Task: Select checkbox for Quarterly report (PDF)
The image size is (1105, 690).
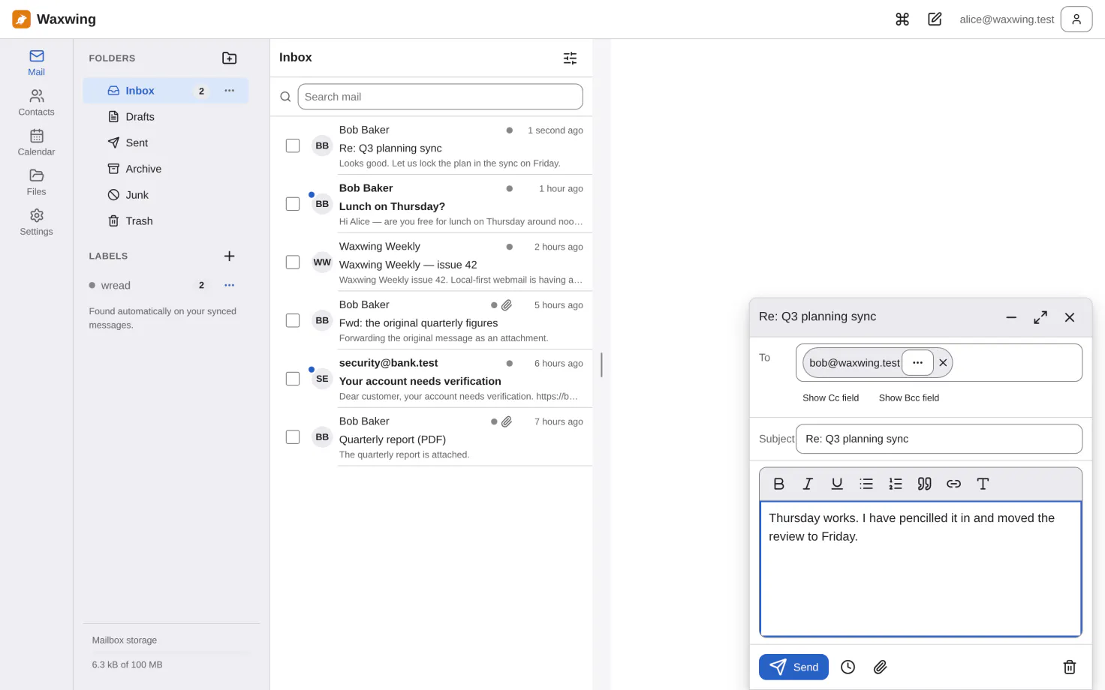Action: [293, 437]
